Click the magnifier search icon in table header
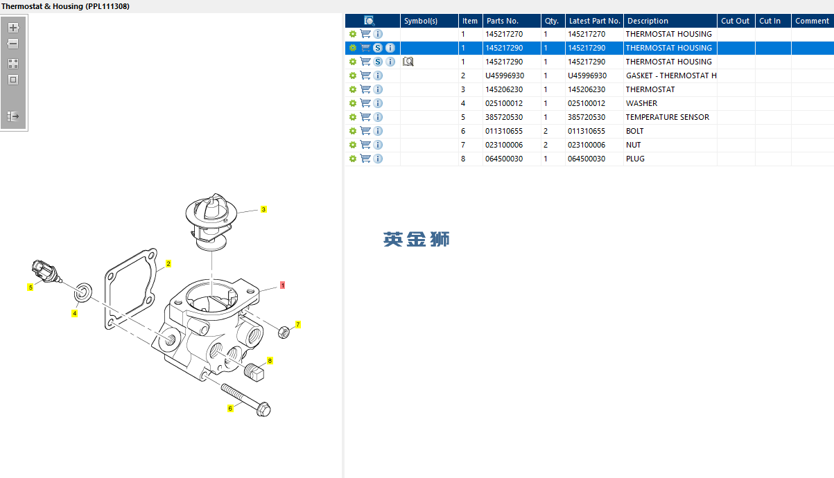This screenshot has width=834, height=478. pyautogui.click(x=370, y=21)
